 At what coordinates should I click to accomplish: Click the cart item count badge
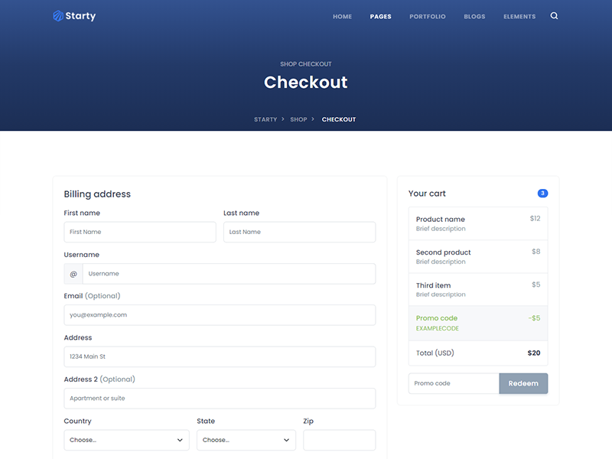pos(542,194)
